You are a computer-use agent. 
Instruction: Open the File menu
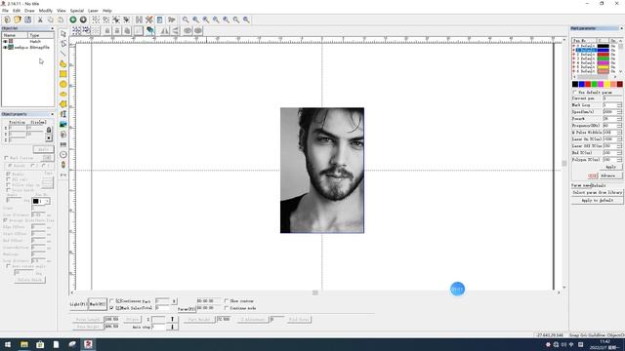(x=5, y=11)
